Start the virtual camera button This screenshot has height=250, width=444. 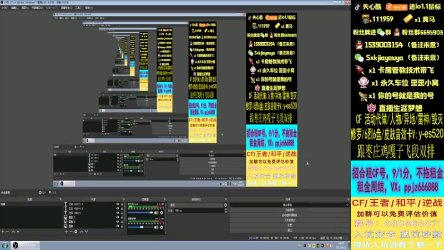tap(290, 215)
